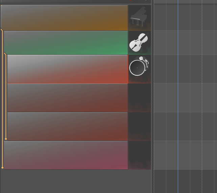Select the bright red turntable track header
Viewport: 217px width, 193px height.
pos(68,69)
